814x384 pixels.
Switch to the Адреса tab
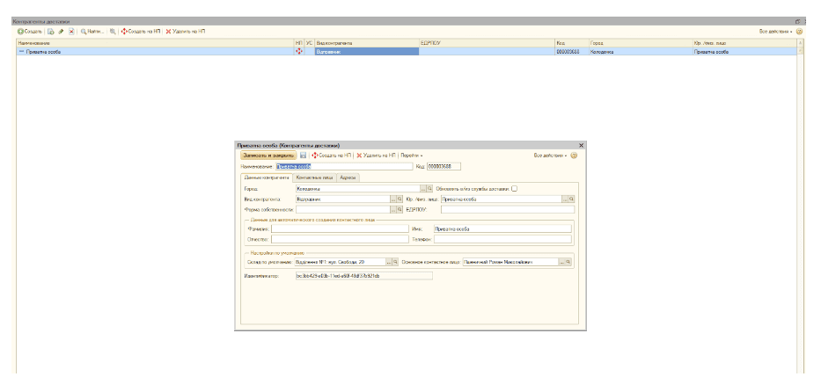pos(349,177)
